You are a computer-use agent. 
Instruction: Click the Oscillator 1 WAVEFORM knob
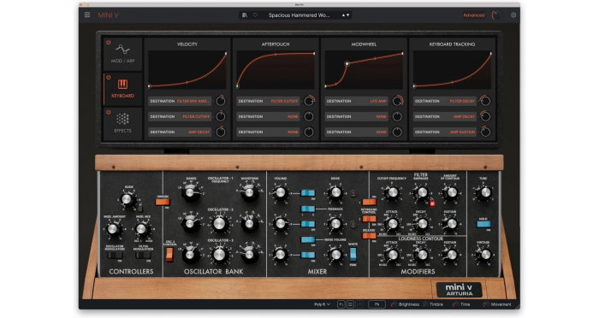click(250, 193)
